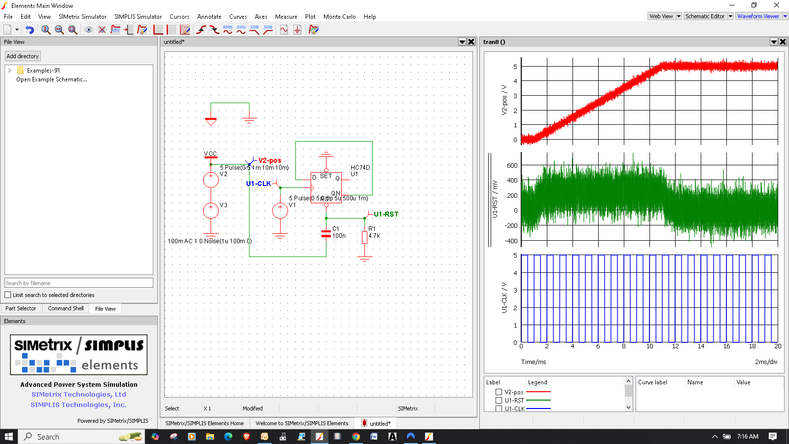Click the blue Undo arrow icon
Viewport: 789px width, 444px height.
(x=30, y=30)
